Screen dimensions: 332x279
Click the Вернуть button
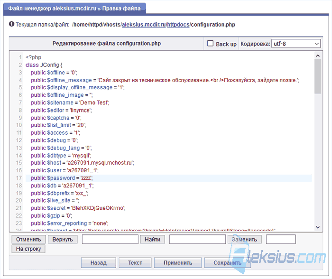pos(63,240)
